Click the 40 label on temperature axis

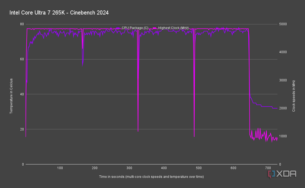click(22, 94)
